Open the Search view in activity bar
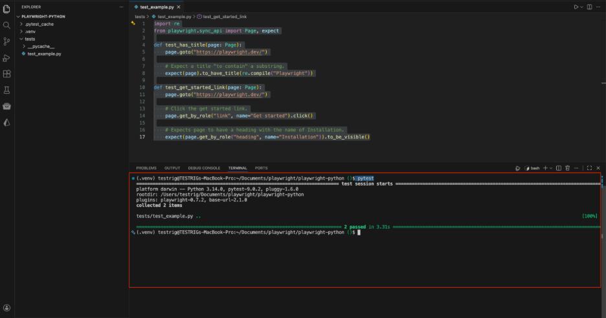Screen dimensions: 606x318 tap(7, 25)
